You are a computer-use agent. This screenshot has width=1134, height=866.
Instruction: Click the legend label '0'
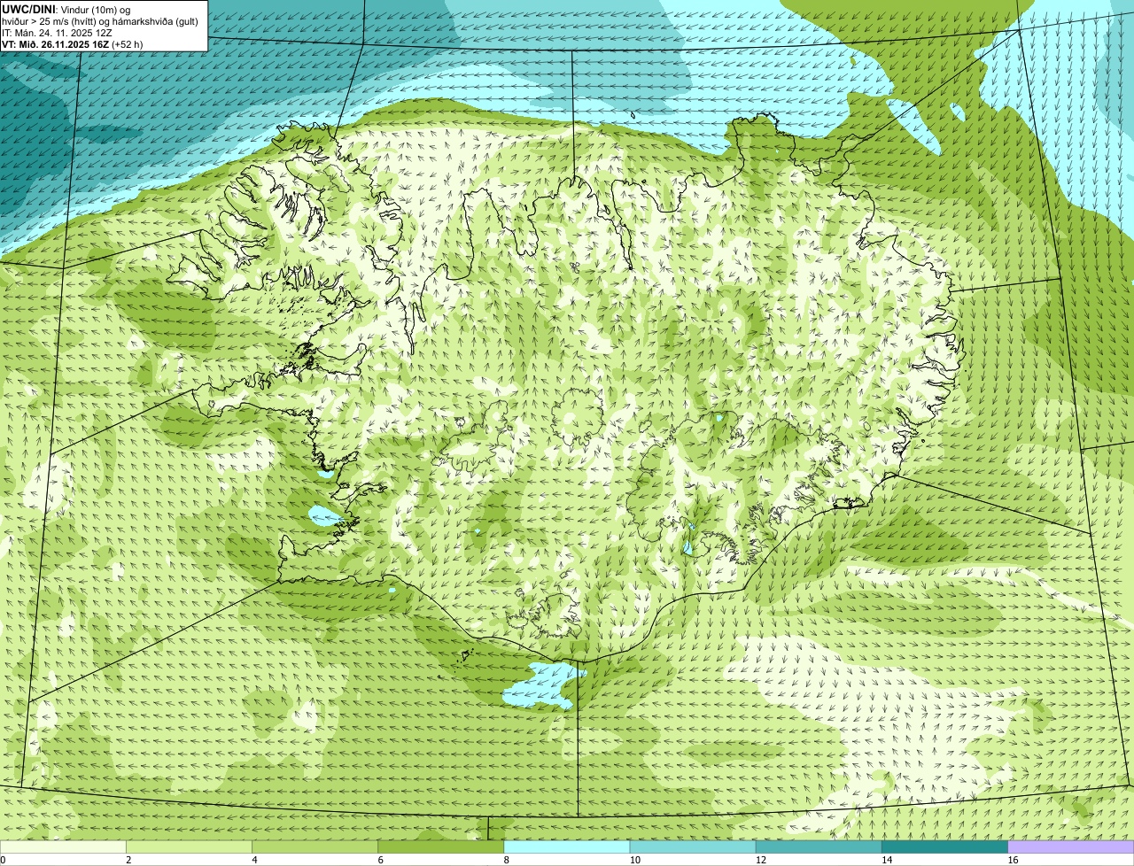pyautogui.click(x=4, y=860)
